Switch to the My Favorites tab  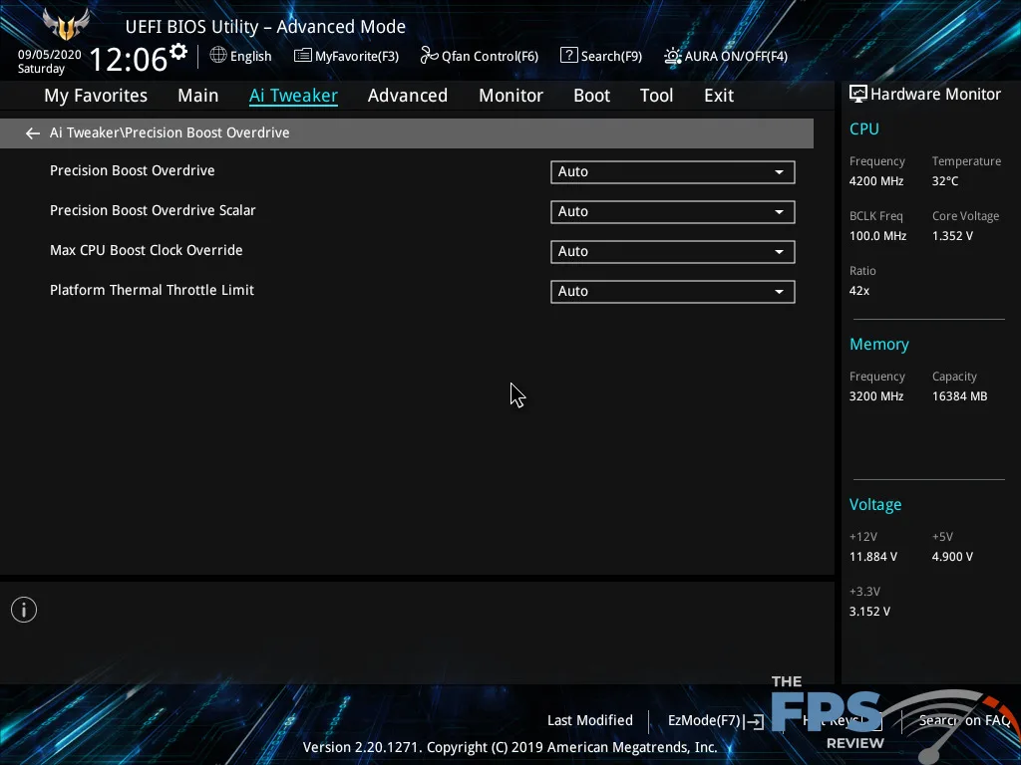coord(96,96)
